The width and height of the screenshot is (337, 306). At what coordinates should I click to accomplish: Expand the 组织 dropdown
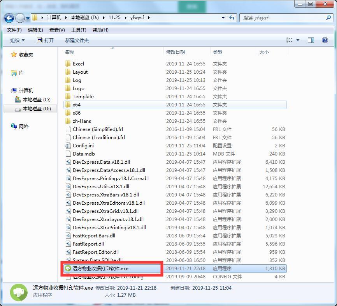tap(17, 40)
